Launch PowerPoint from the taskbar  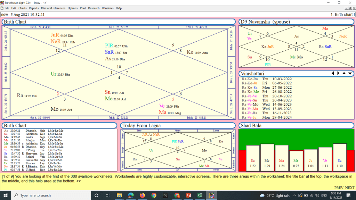(x=188, y=195)
